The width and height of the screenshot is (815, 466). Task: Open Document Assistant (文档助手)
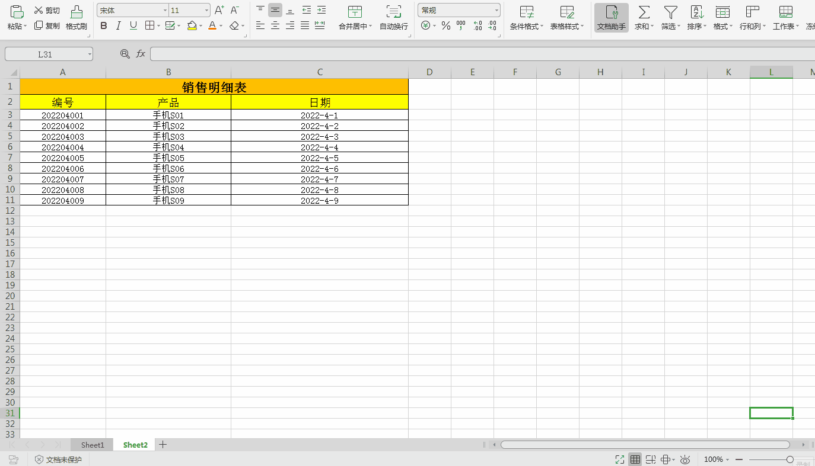pos(612,18)
